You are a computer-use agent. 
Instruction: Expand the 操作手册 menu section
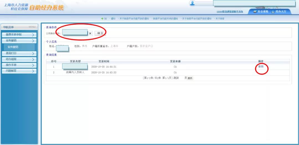click(19, 65)
